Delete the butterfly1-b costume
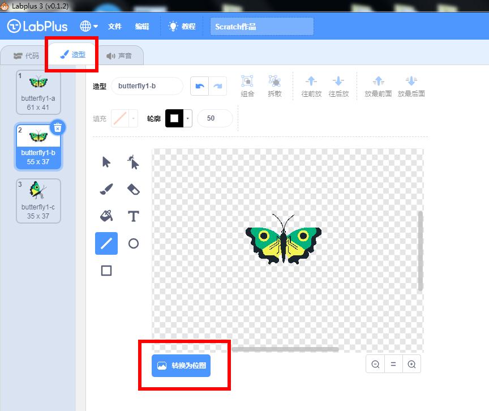 coord(58,127)
